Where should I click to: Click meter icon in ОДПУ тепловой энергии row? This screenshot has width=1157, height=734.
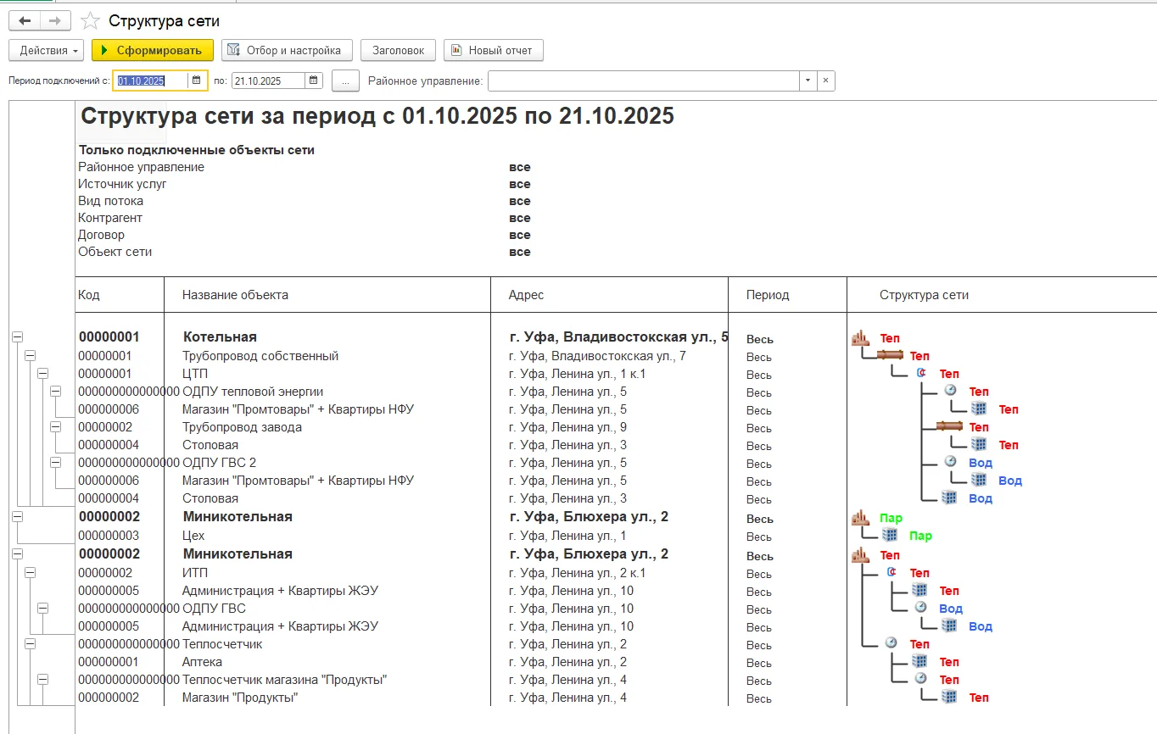(x=950, y=391)
